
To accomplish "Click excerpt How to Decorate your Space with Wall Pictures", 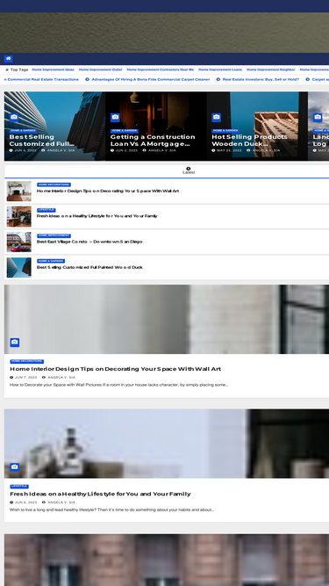I will [x=119, y=385].
